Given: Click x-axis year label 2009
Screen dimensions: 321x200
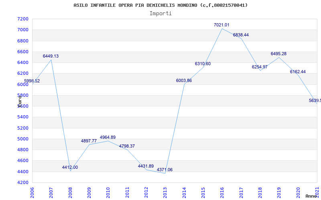Looking at the screenshot, I should pos(89,193).
